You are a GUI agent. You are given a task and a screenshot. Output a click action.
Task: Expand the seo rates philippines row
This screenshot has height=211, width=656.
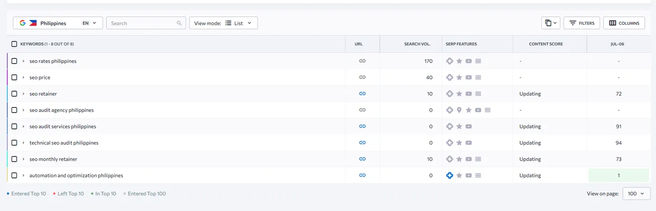tap(23, 61)
